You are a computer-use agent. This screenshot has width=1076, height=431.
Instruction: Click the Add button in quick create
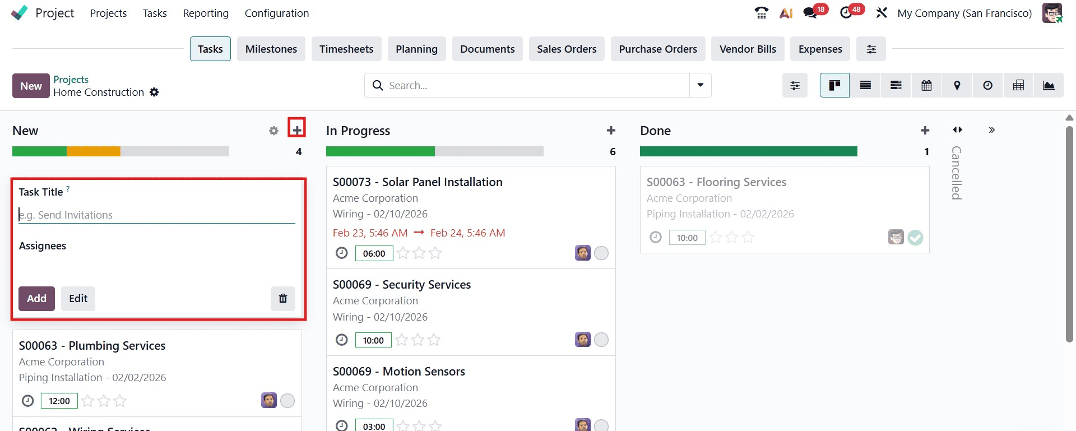tap(36, 299)
